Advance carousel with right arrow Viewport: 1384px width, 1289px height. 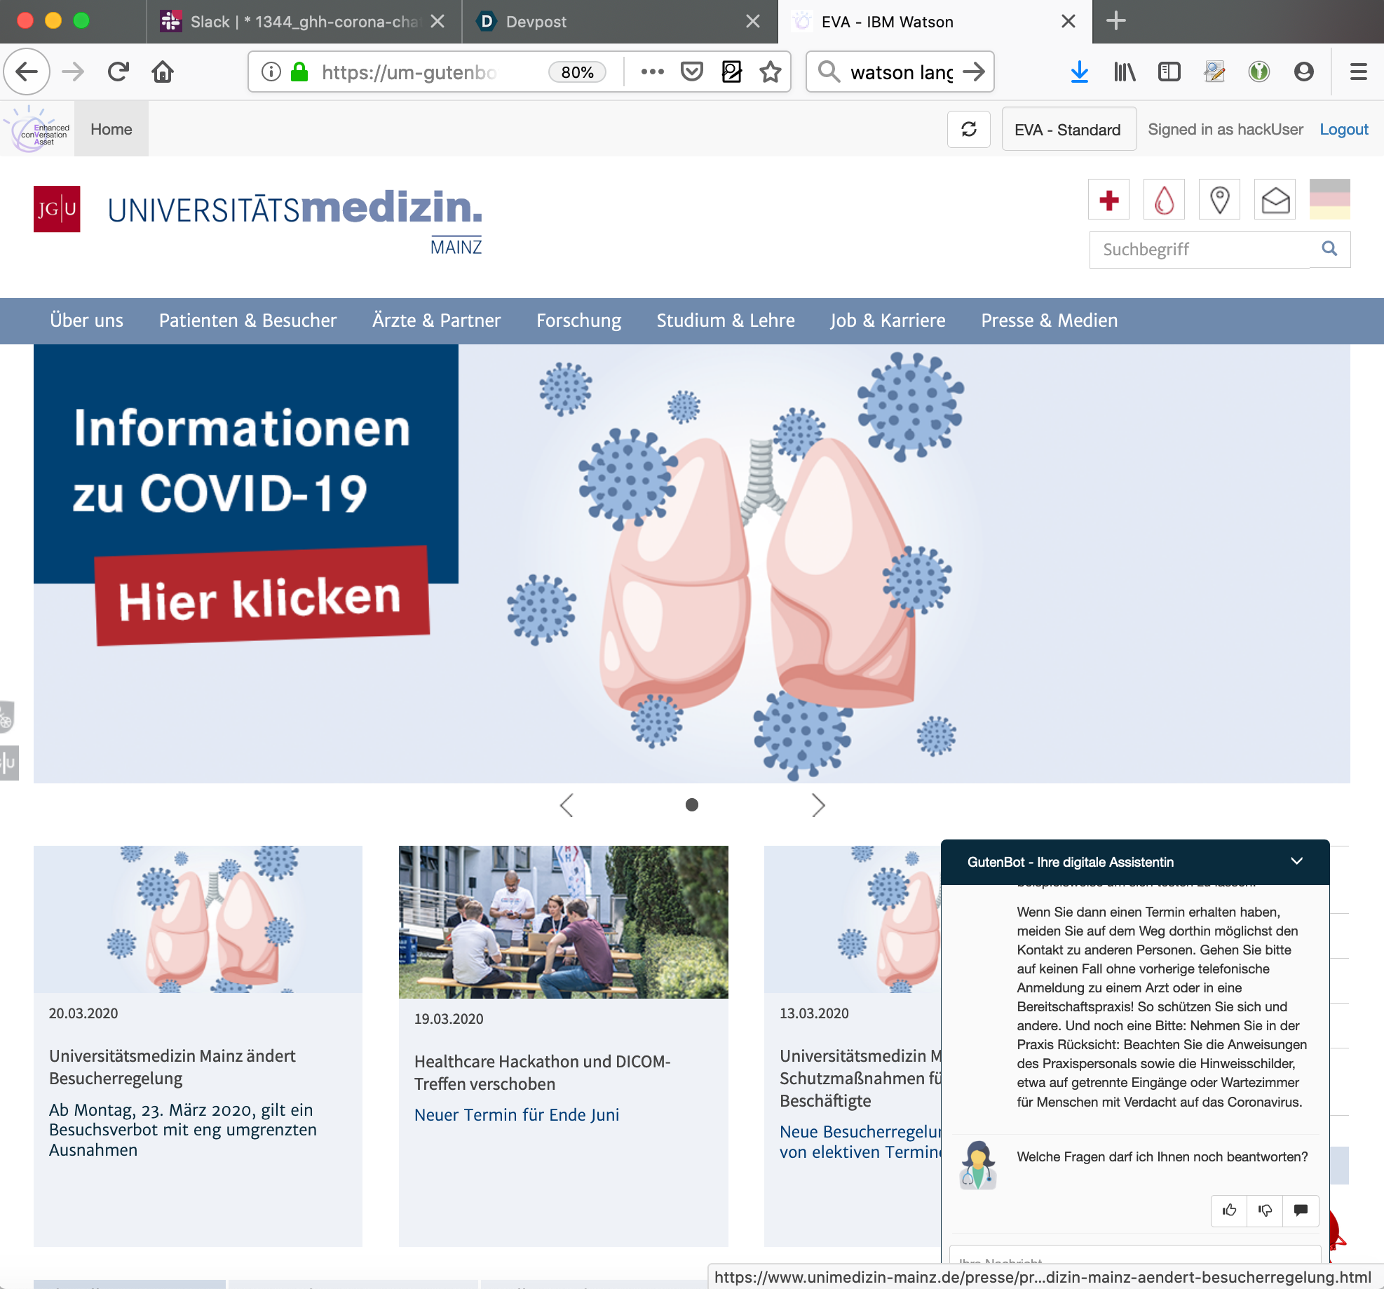817,805
